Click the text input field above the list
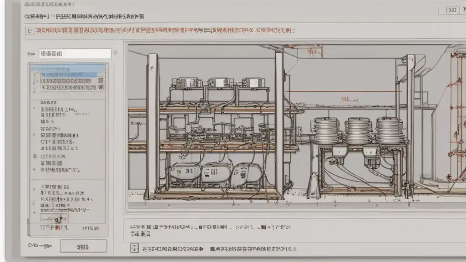Screen dimensions: 466x262 pyautogui.click(x=75, y=54)
